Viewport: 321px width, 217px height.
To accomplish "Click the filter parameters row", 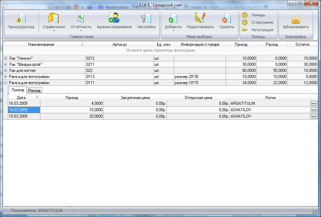I will coord(160,50).
